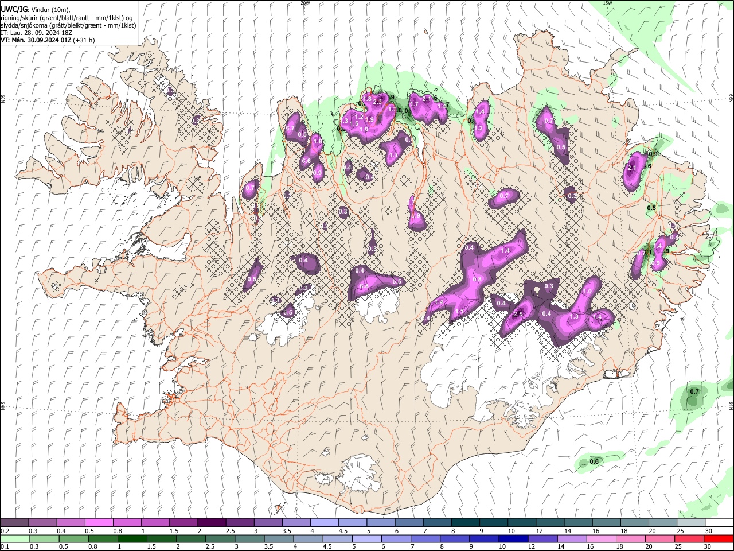This screenshot has height=551, width=734.
Task: Click the '(+31 h)' forecast offset
Action: click(x=84, y=40)
